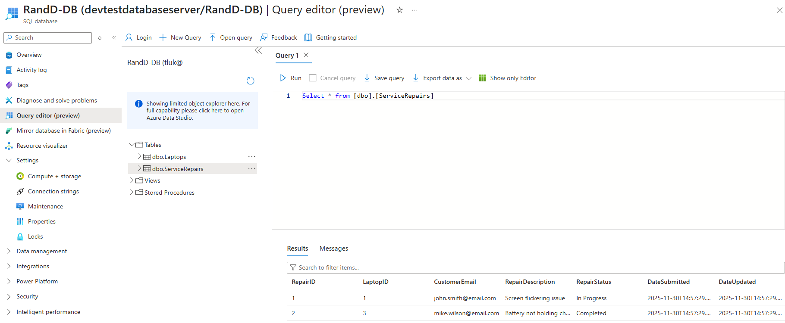Open more options for dbo.Laptops table
Screen dimensions: 785x323
point(251,157)
